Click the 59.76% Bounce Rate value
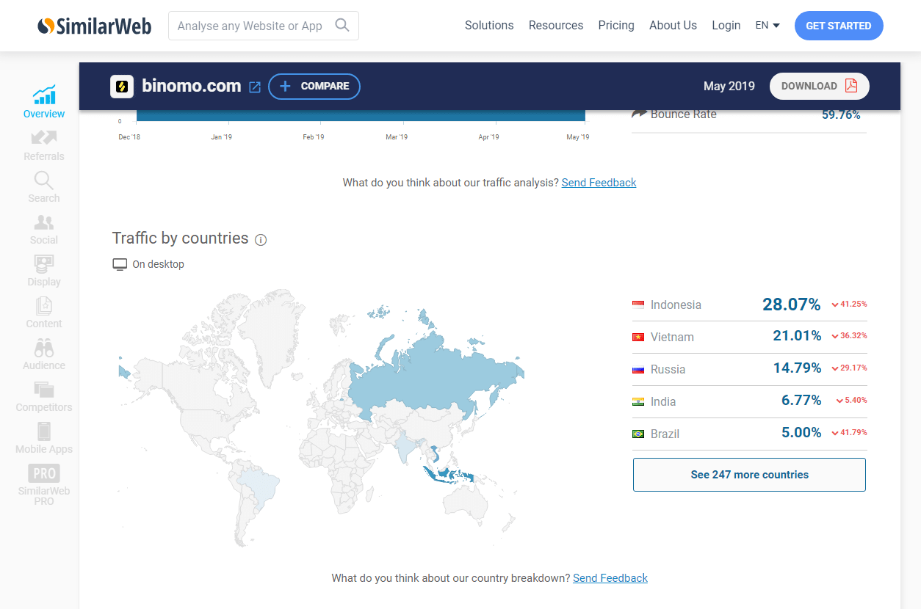 [841, 114]
